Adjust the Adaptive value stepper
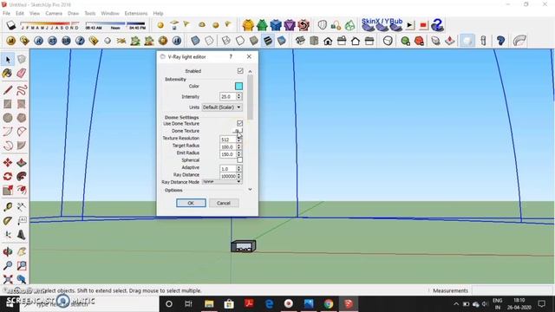555x312 pixels. pos(239,168)
